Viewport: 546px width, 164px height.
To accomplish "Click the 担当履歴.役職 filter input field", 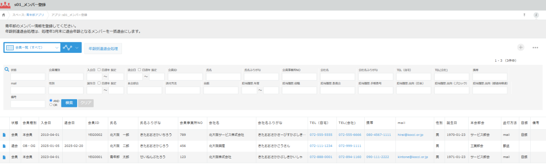I will pyautogui.click(x=299, y=90).
